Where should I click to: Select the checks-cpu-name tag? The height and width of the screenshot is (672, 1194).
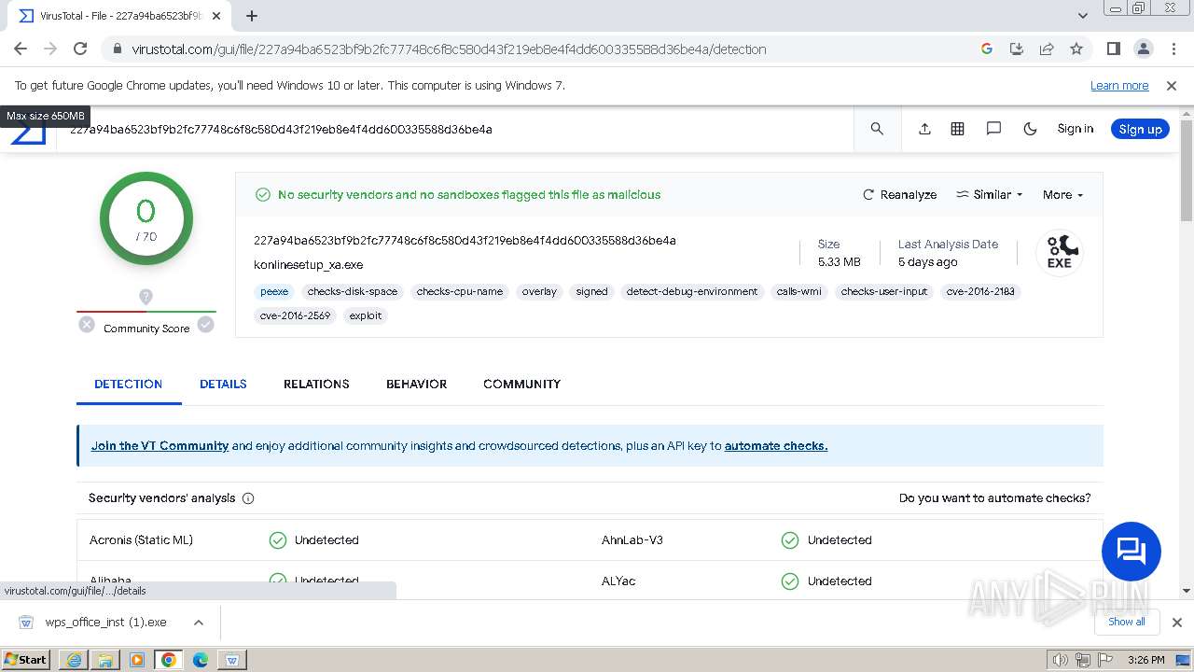(x=460, y=291)
